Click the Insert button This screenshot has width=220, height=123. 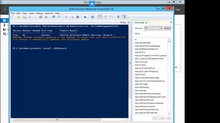tap(162, 119)
